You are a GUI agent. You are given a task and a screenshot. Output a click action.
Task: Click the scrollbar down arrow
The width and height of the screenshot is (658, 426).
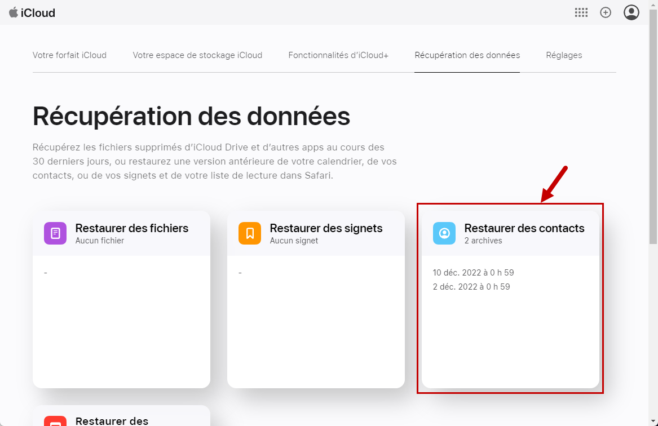pos(653,421)
